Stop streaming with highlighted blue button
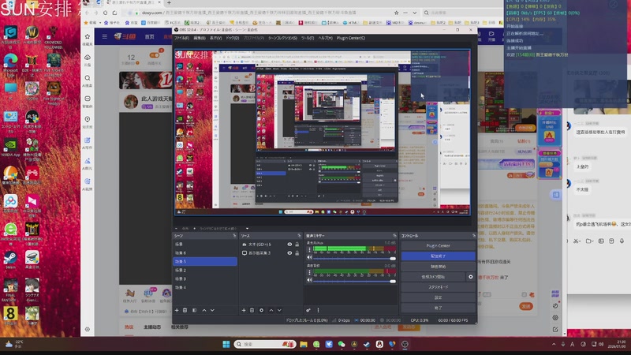This screenshot has width=631, height=355. pos(439,256)
